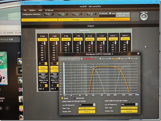Viewport: 161px width, 121px height.
Task: Invert the L-High channel phase
Action: (54, 77)
